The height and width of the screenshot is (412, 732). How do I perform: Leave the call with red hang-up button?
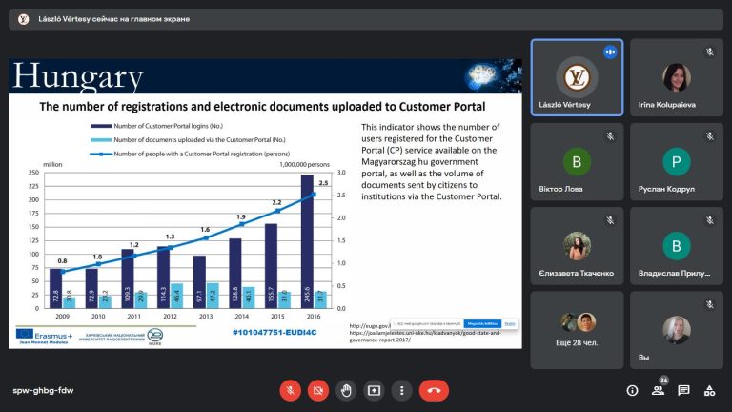point(434,390)
